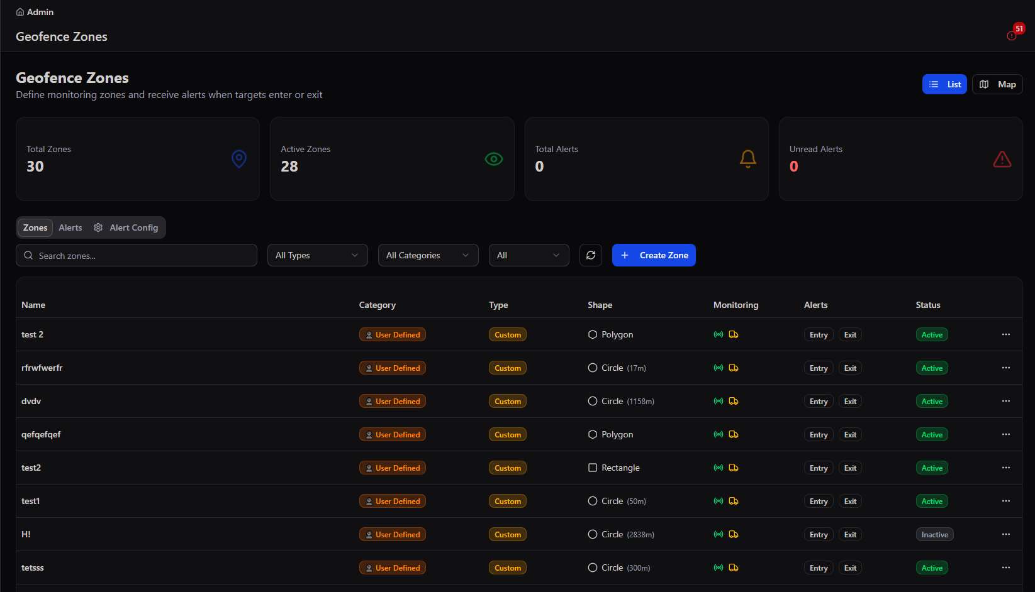Viewport: 1035px width, 592px height.
Task: Switch to the List view
Action: tap(944, 84)
